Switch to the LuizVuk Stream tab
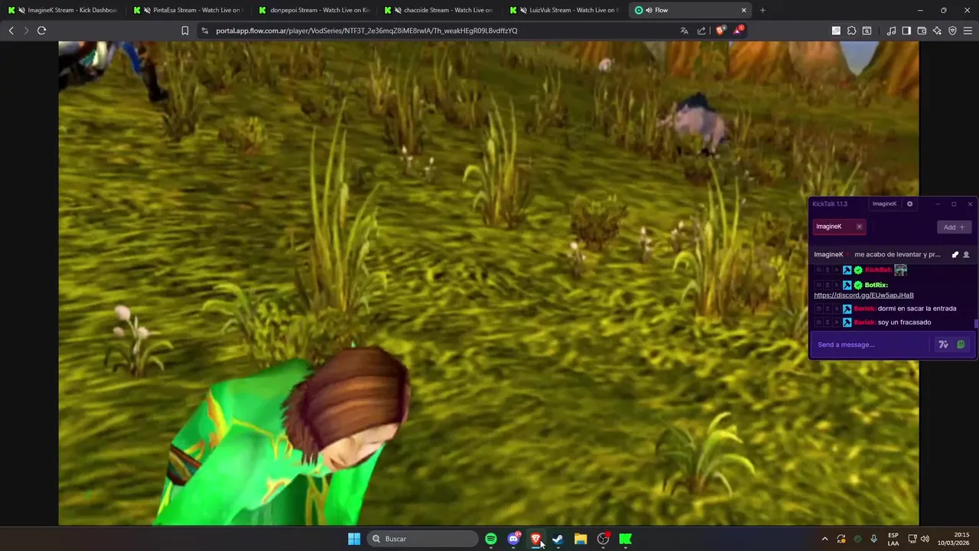The width and height of the screenshot is (979, 551). pos(565,10)
